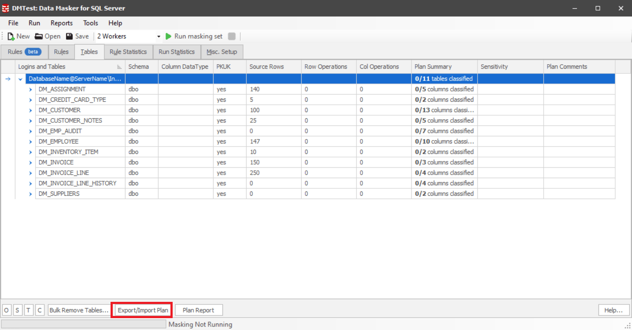Click the gray stop button in toolbar

pyautogui.click(x=232, y=37)
